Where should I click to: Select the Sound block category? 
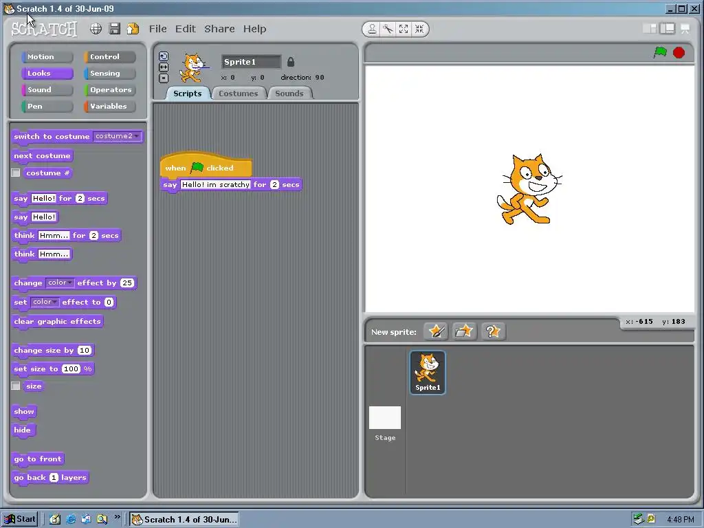pos(47,90)
